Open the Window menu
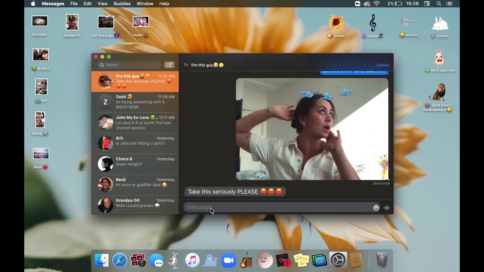Image resolution: width=484 pixels, height=272 pixels. pos(145,4)
